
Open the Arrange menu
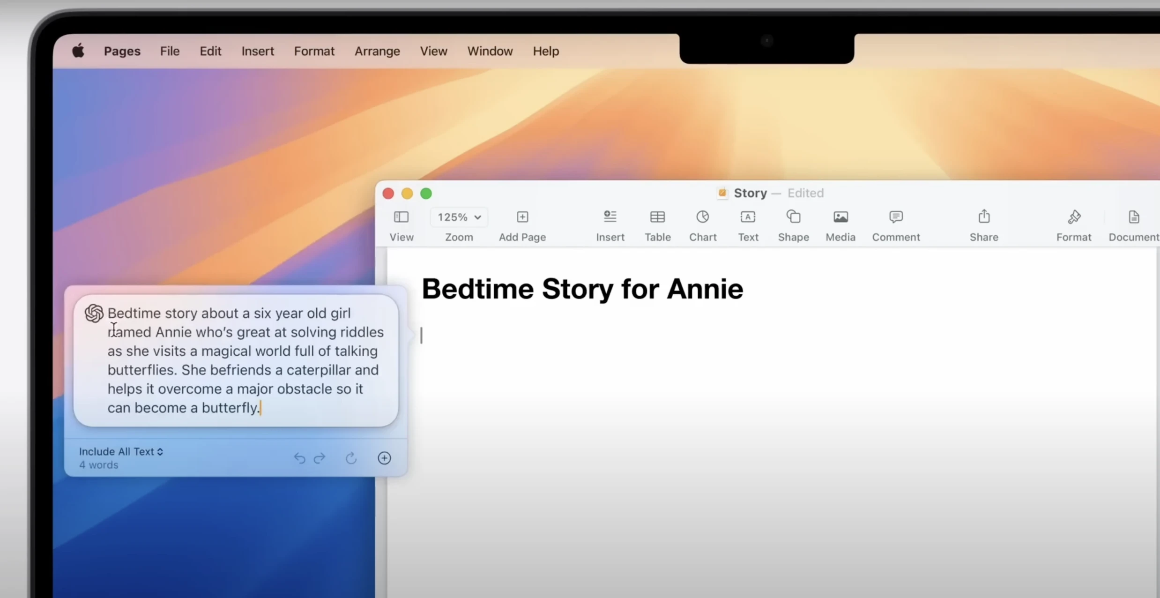[x=377, y=51]
